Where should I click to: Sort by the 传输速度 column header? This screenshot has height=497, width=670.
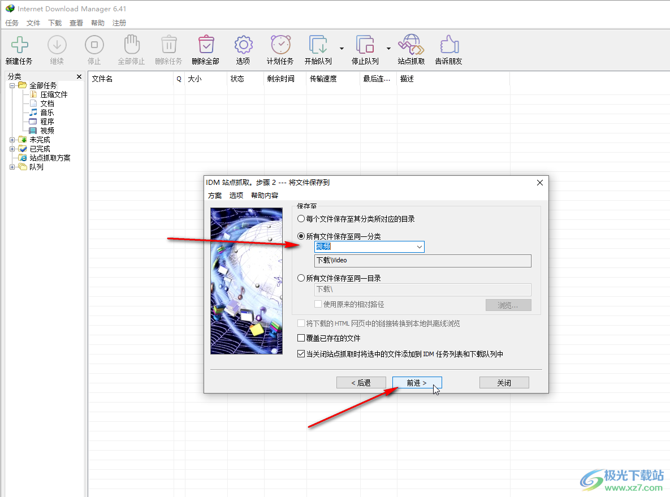[333, 79]
